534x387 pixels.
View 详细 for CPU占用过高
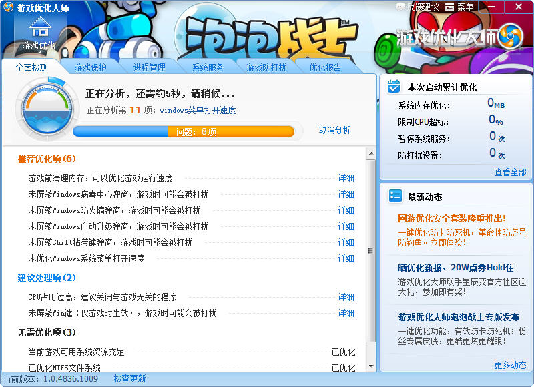click(346, 297)
